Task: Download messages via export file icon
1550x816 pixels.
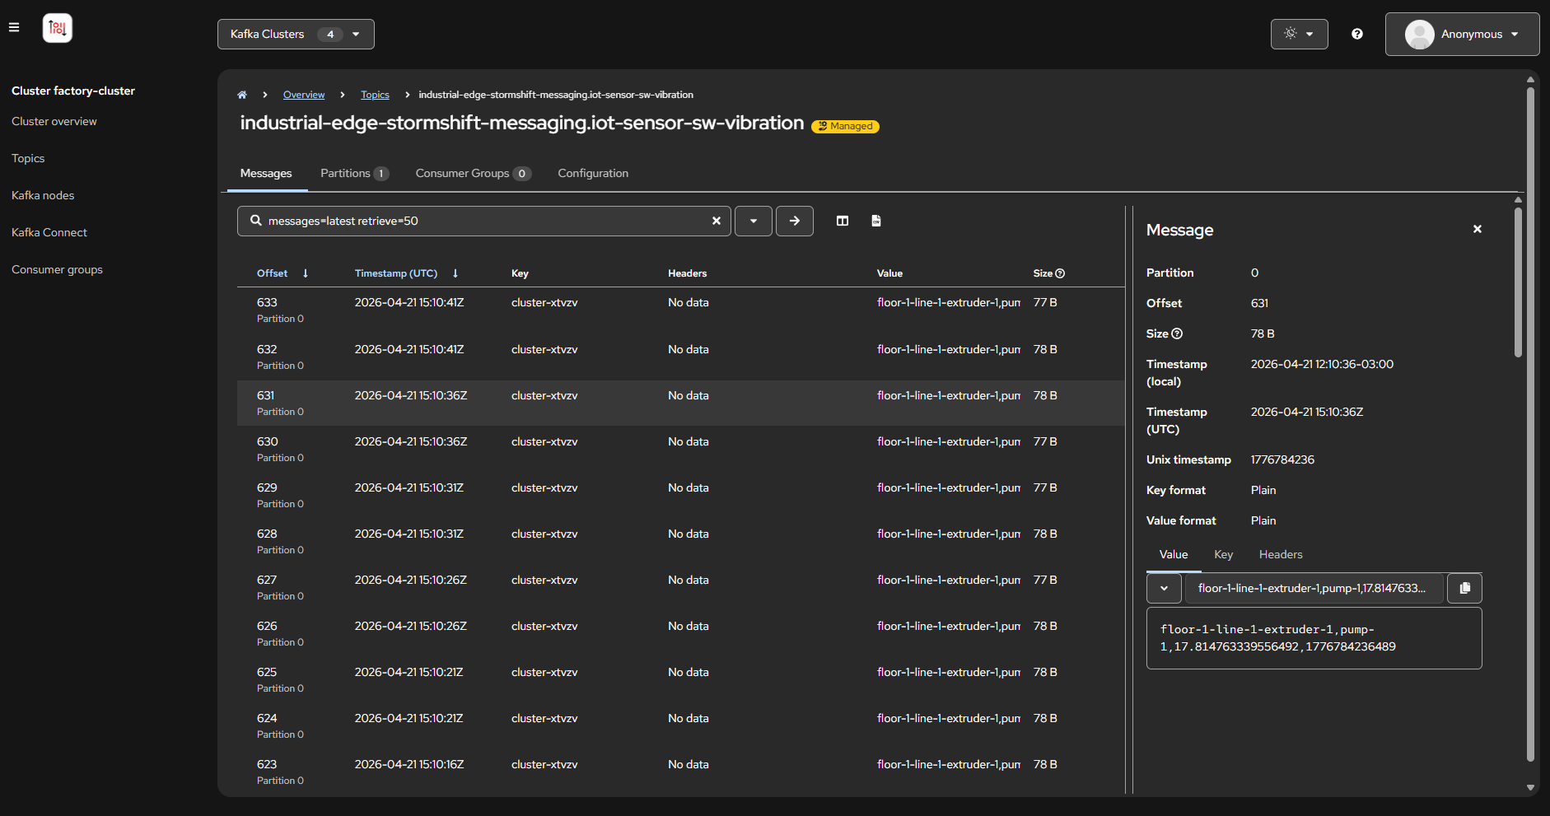Action: click(x=876, y=221)
